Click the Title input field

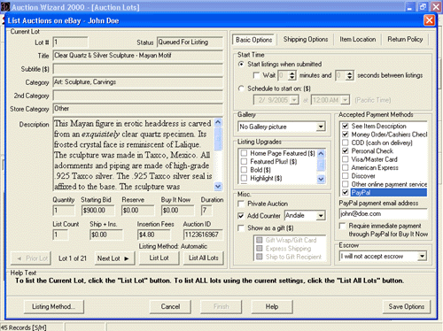138,56
